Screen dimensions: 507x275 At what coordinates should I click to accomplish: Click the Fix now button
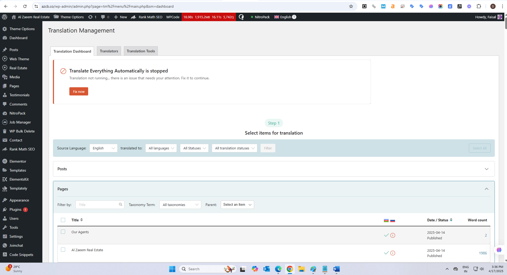pyautogui.click(x=79, y=91)
